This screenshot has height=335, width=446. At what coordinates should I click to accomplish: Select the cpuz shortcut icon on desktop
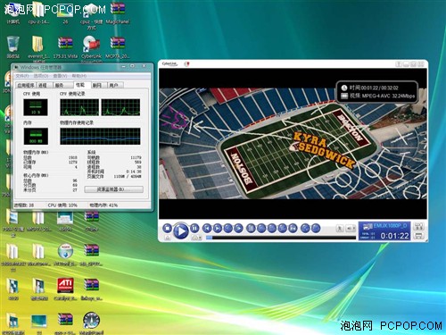[91, 16]
